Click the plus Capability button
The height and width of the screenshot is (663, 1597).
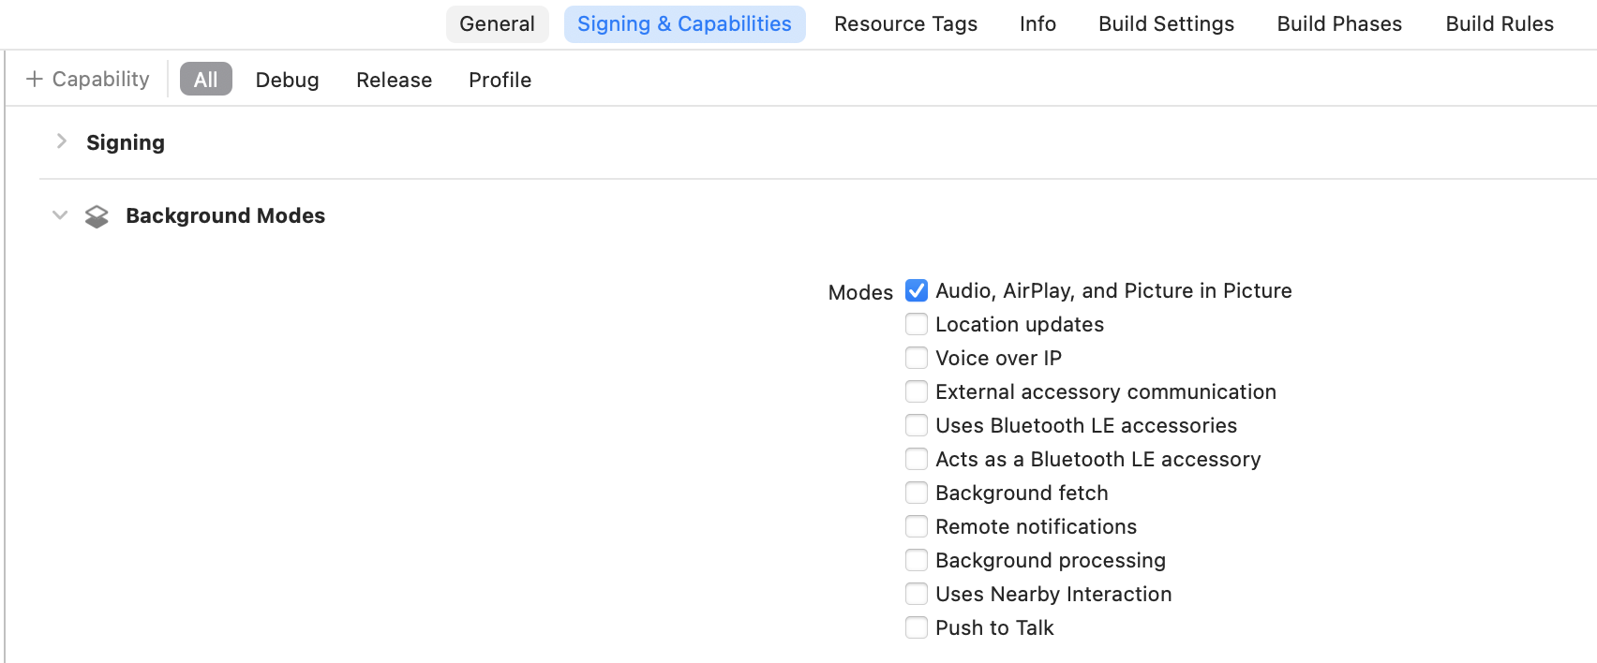tap(88, 80)
